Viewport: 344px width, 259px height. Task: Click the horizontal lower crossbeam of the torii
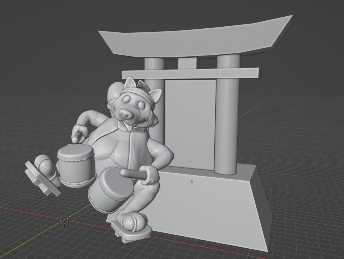coord(191,73)
